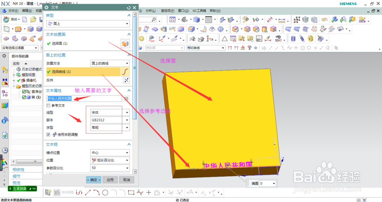
Task: Click the reverse direction icon
Action: pos(126,80)
